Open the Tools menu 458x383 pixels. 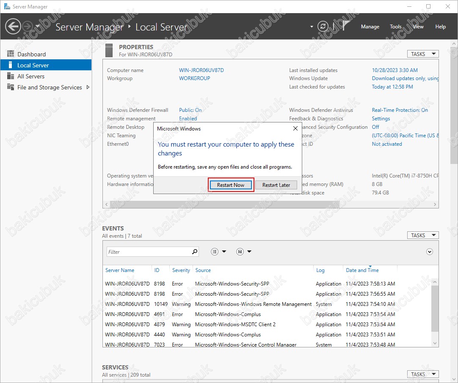click(x=396, y=27)
